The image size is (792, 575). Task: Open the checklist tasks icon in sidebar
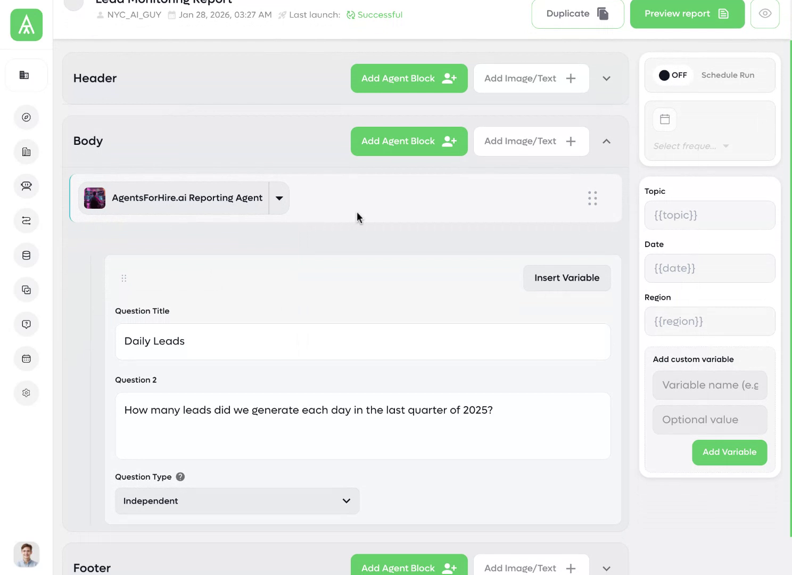click(x=26, y=290)
